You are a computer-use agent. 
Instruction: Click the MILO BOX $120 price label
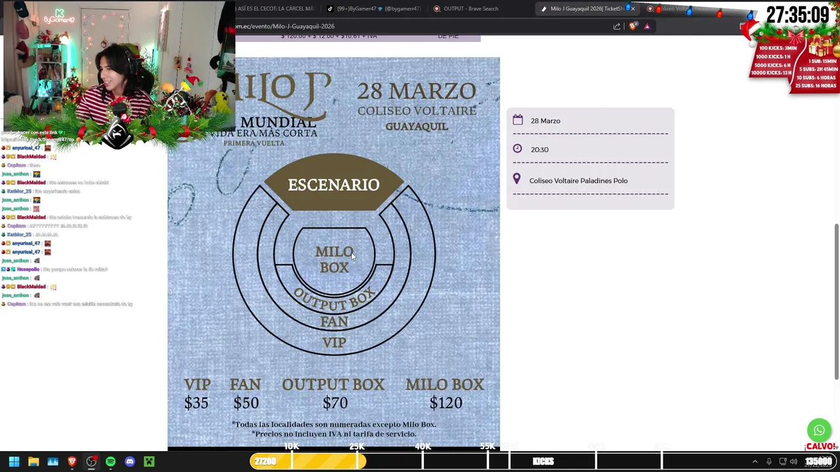[x=445, y=393]
